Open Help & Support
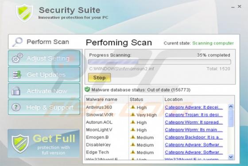Image resolution: width=248 pixels, height=166 pixels. pos(44,107)
